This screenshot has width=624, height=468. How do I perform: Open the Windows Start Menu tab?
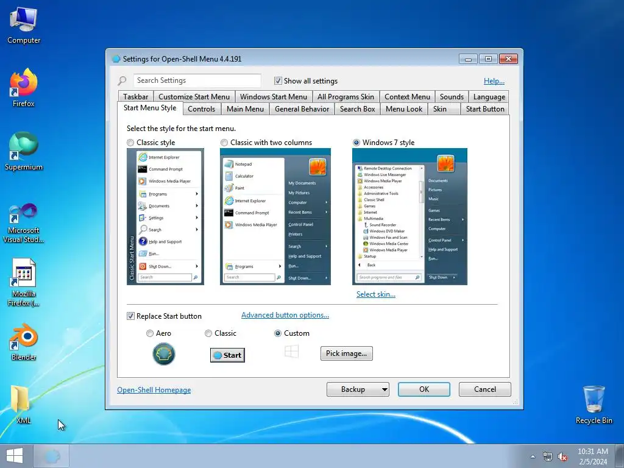[274, 97]
